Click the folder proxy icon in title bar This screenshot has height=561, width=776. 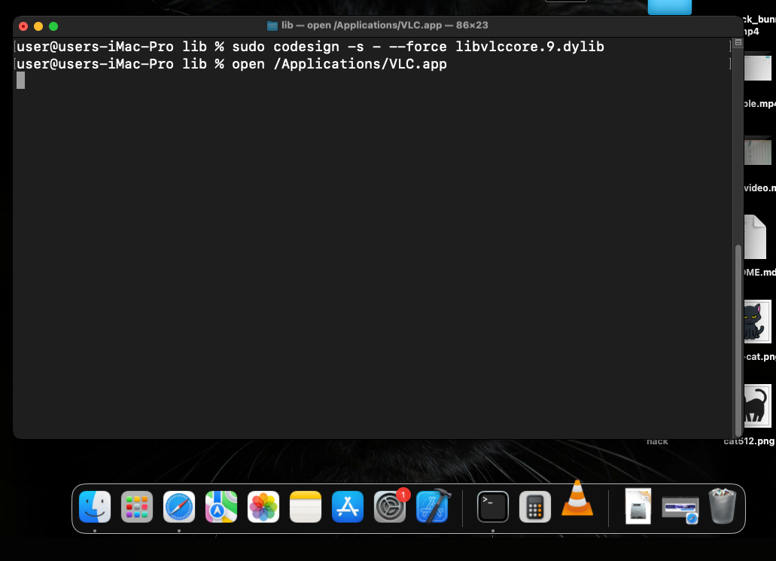pyautogui.click(x=272, y=26)
